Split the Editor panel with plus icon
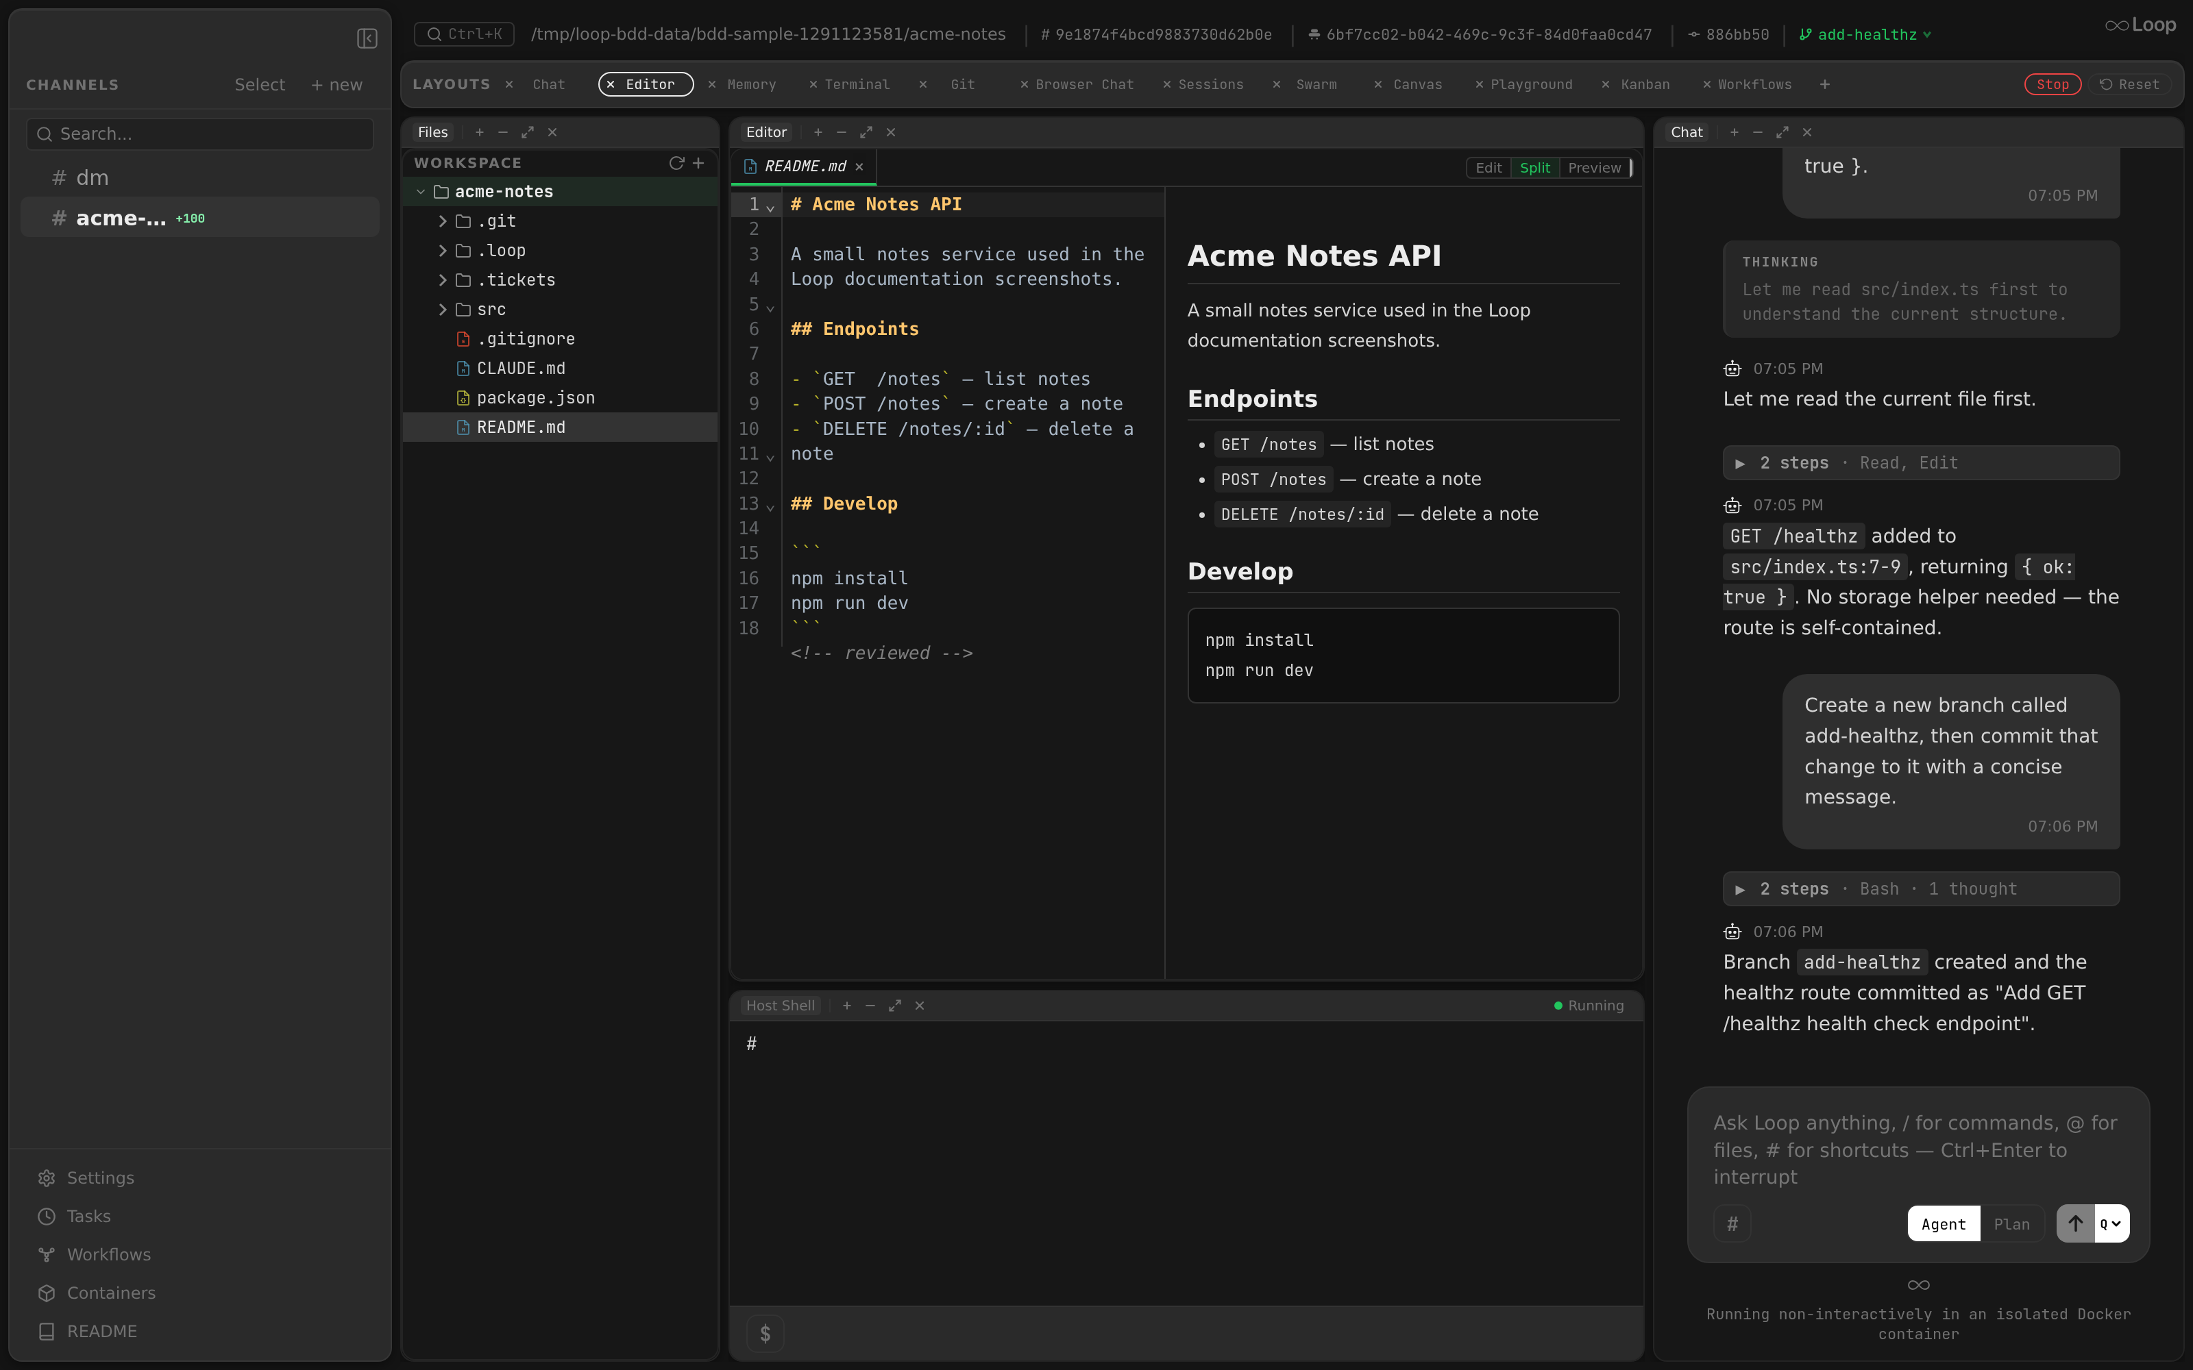This screenshot has height=1370, width=2193. pyautogui.click(x=818, y=132)
